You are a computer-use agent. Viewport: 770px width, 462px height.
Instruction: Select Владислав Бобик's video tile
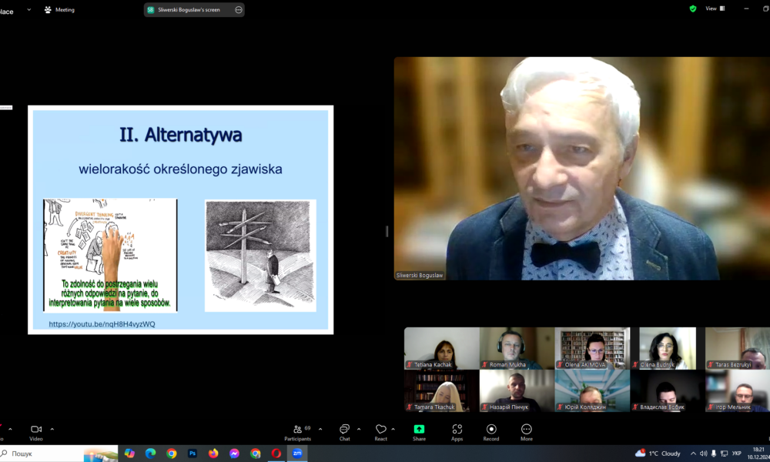pyautogui.click(x=668, y=391)
